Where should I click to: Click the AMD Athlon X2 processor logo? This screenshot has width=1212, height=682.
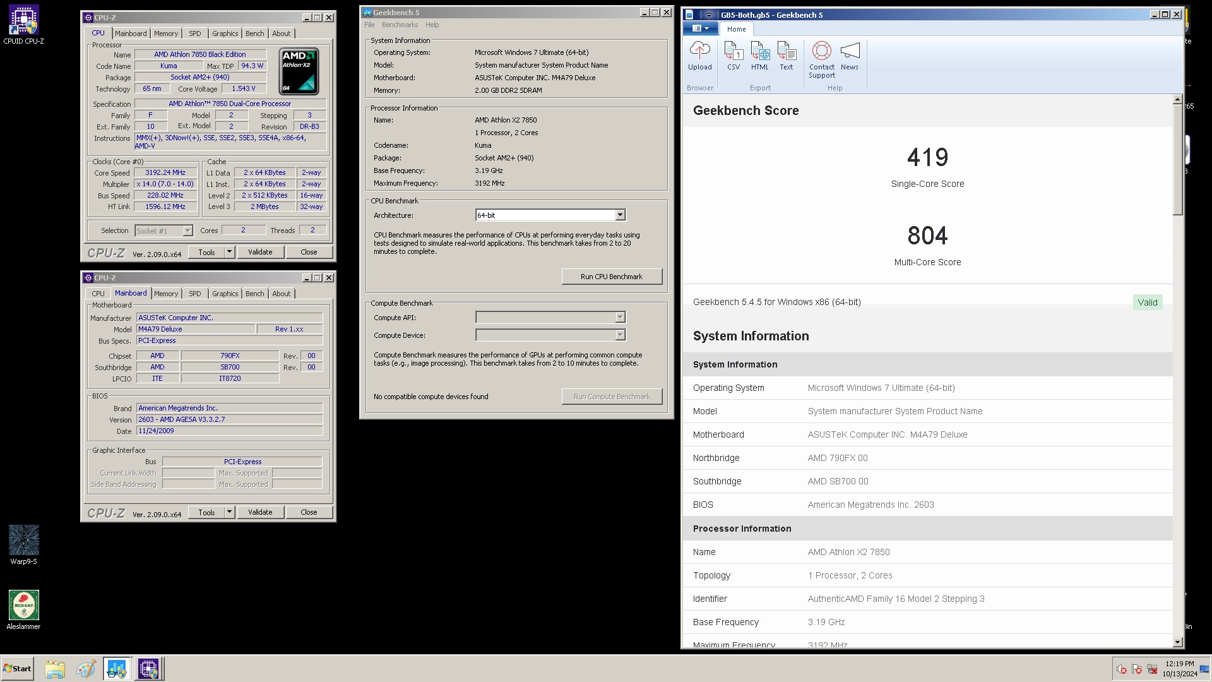coord(299,71)
